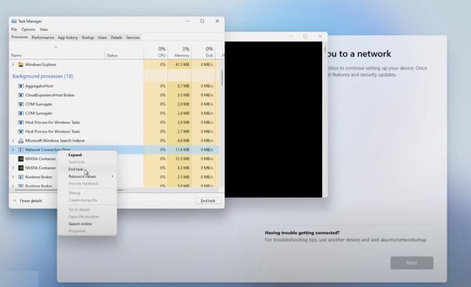Click the CloudExperienceHost Broker process icon
The image size is (471, 287).
pos(21,95)
